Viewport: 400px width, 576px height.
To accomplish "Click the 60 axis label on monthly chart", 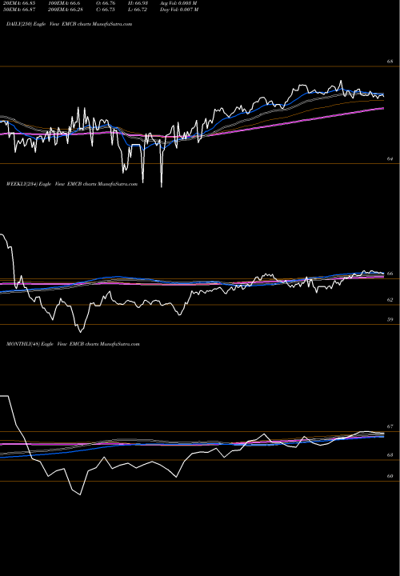I will pyautogui.click(x=390, y=476).
